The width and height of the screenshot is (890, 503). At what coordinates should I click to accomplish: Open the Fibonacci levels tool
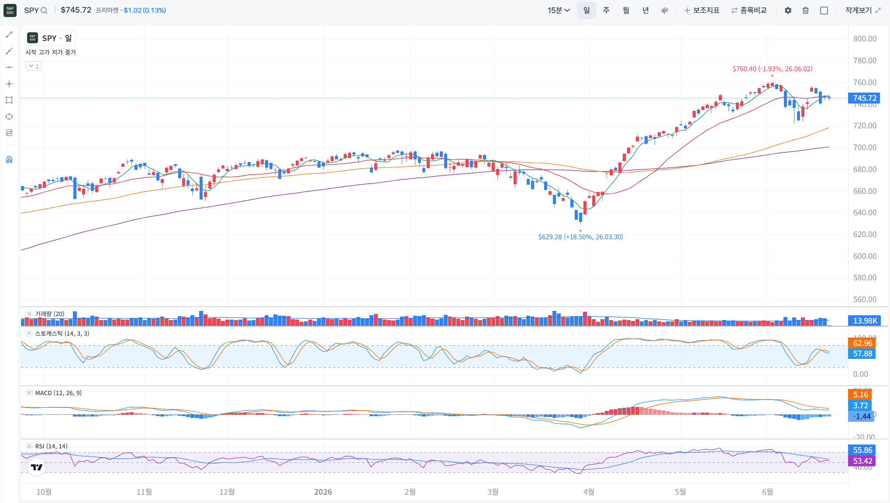coord(9,133)
